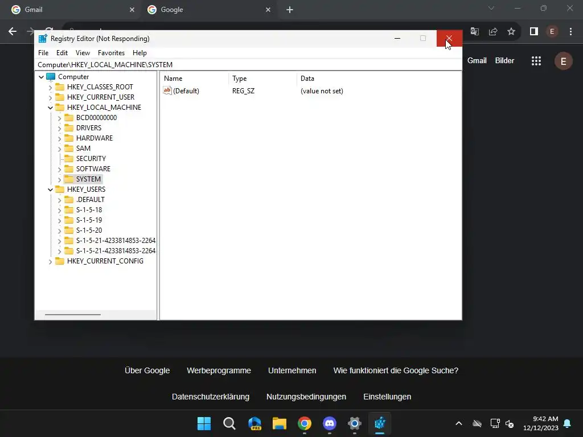The width and height of the screenshot is (583, 437).
Task: Click the Registry Editor title bar icon
Action: pos(43,38)
